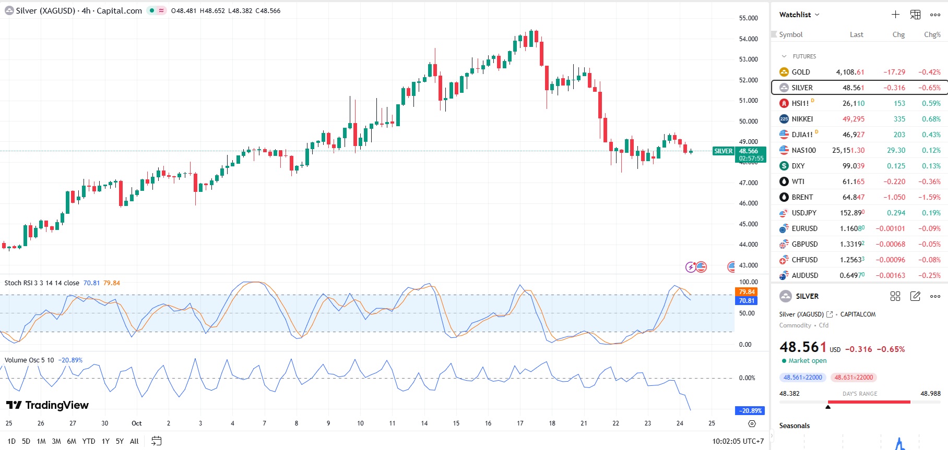
Task: Click the green market status dot in chart header
Action: click(152, 10)
